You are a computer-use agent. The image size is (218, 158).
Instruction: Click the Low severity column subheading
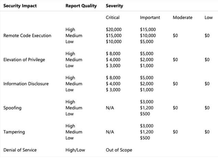[x=208, y=17]
